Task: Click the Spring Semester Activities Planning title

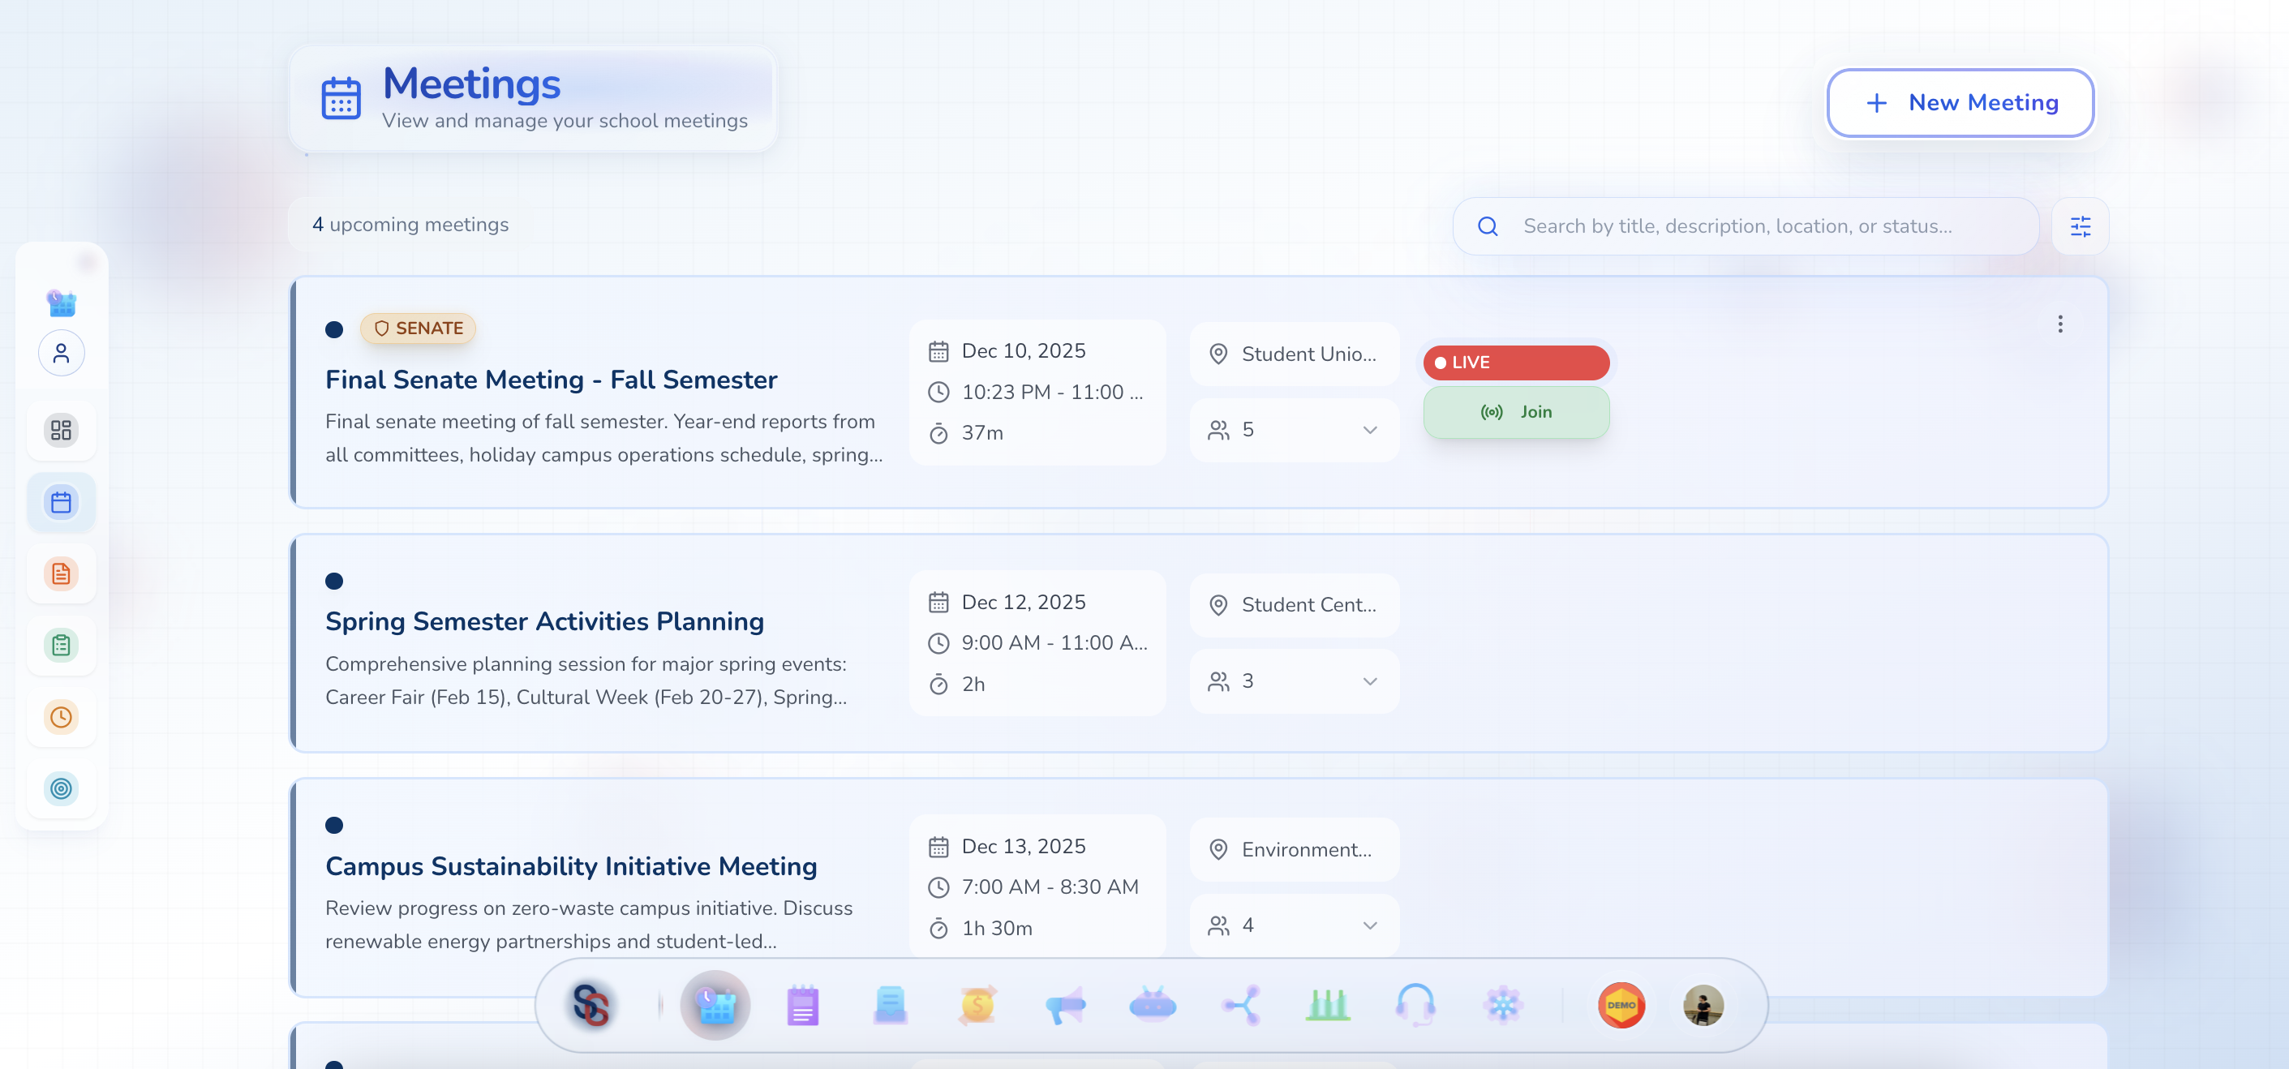Action: point(543,621)
